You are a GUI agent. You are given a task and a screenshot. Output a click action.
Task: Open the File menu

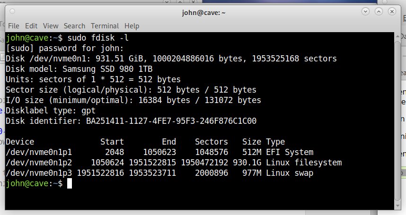(x=13, y=26)
